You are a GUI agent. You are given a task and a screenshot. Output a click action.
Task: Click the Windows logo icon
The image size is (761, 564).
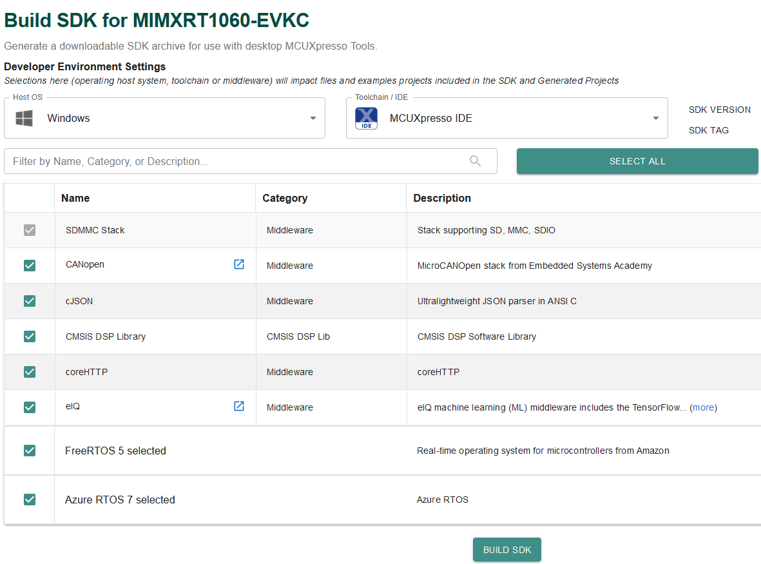[x=24, y=118]
